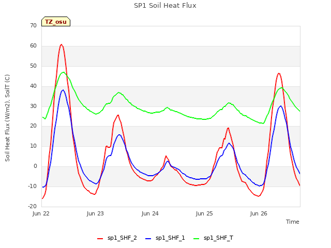Toggle sp1_SHF_2 series in legend
The width and height of the screenshot is (331, 248).
coord(117,238)
